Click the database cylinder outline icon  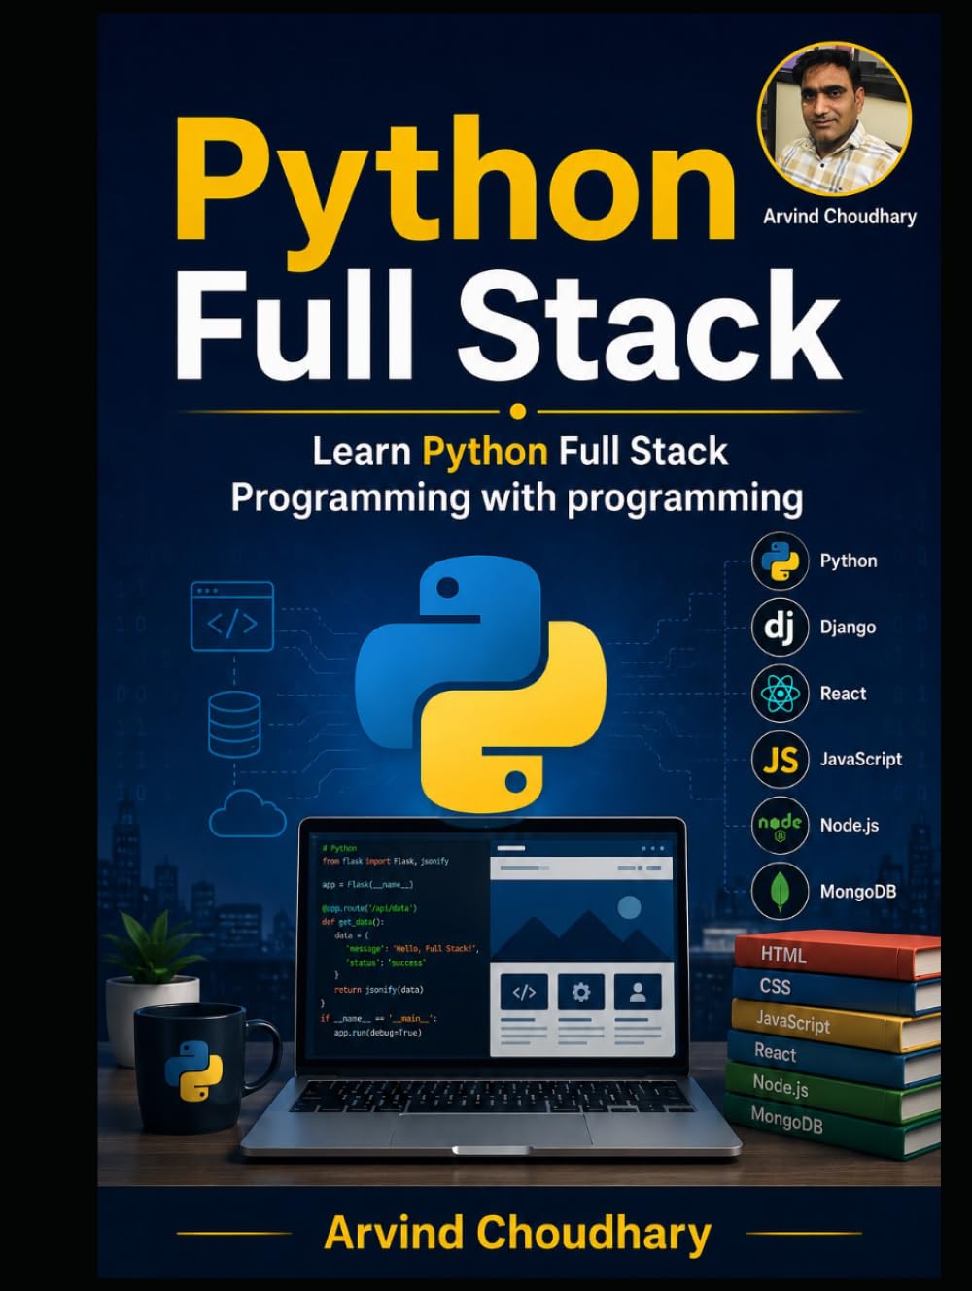click(234, 725)
